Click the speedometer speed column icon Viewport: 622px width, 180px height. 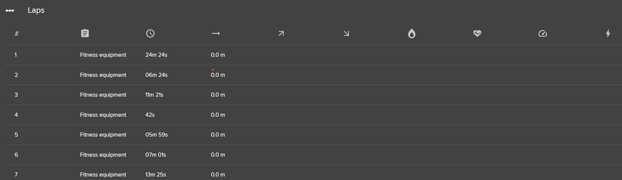click(543, 33)
